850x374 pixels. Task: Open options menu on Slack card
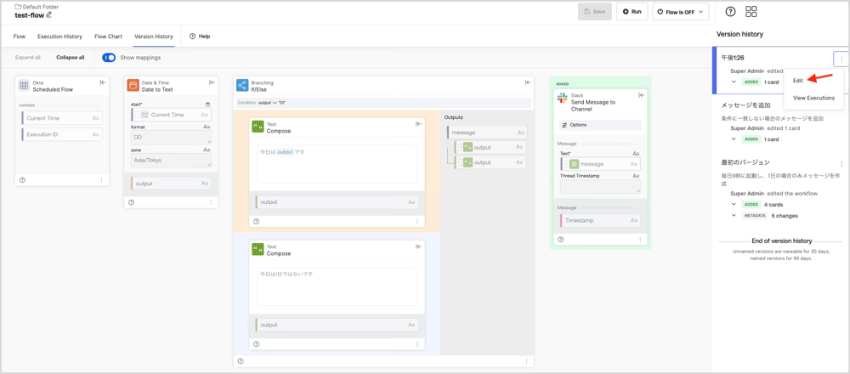(x=640, y=239)
